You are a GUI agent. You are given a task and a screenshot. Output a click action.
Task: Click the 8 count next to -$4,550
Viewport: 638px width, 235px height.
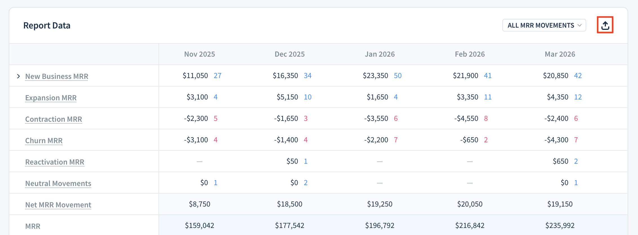point(486,118)
